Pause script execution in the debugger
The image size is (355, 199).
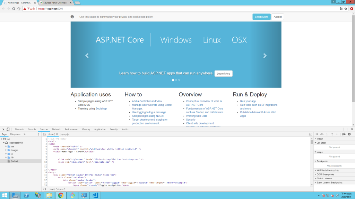317,134
